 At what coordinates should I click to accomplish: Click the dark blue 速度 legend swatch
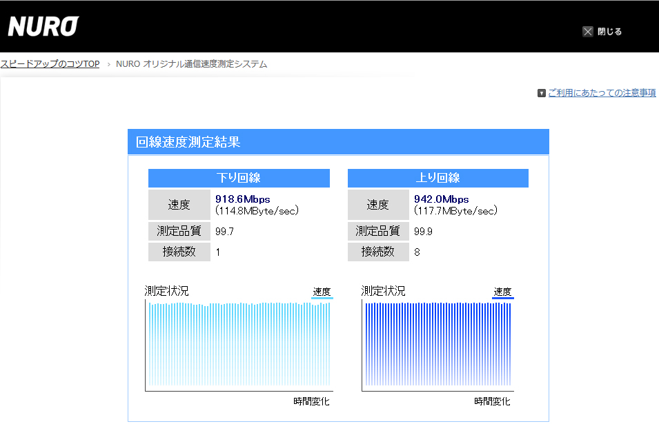[502, 299]
